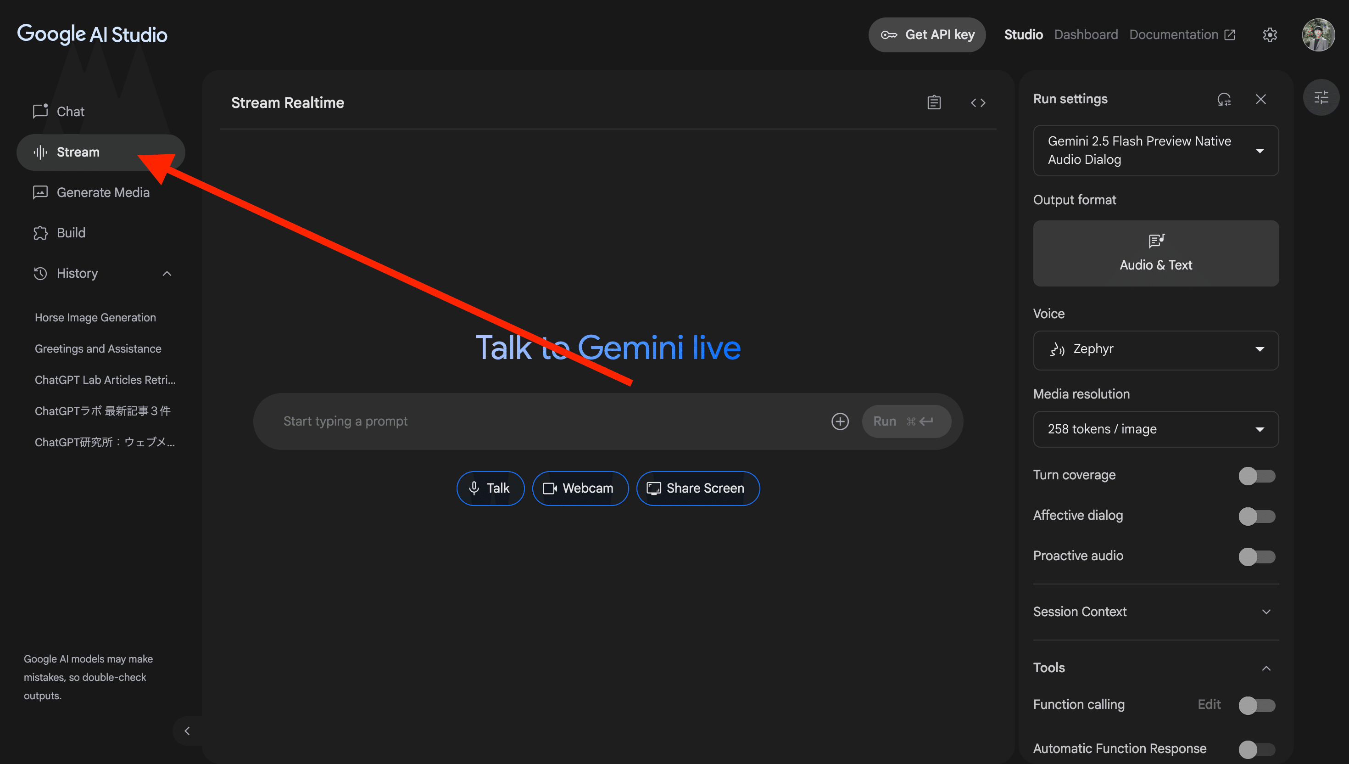Viewport: 1349px width, 764px height.
Task: Expand the Session Context section
Action: 1155,612
